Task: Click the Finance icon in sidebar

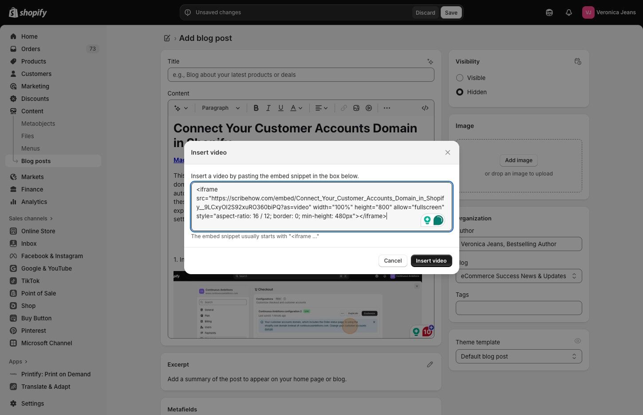Action: coord(13,189)
